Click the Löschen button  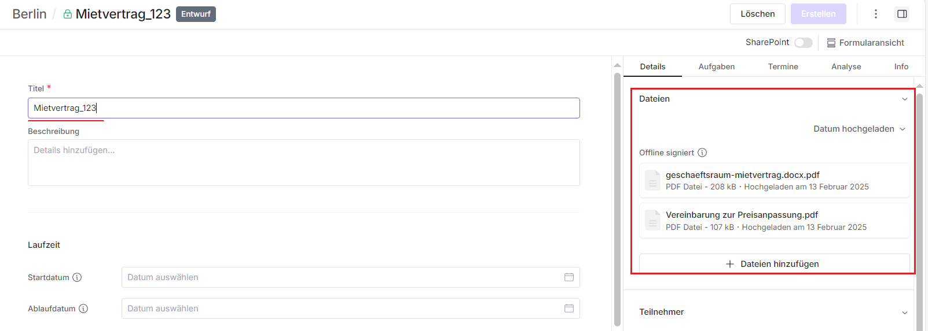[757, 14]
